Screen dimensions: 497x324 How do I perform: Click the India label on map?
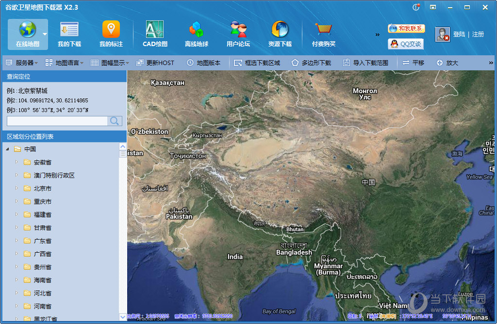[235, 257]
